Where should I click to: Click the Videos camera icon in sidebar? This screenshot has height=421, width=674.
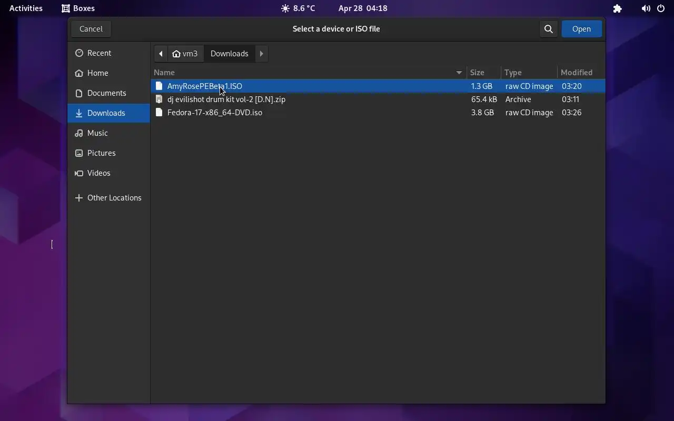[79, 173]
